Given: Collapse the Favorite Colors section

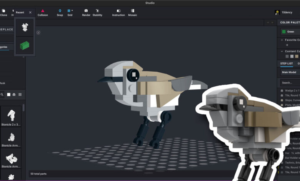Looking at the screenshot, I should [282, 40].
